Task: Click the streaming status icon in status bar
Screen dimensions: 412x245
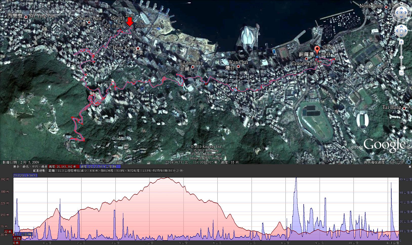Action: pos(408,162)
